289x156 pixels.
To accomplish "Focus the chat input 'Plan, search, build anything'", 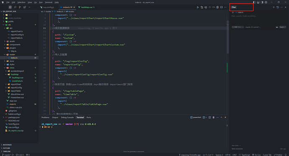I will [258, 16].
